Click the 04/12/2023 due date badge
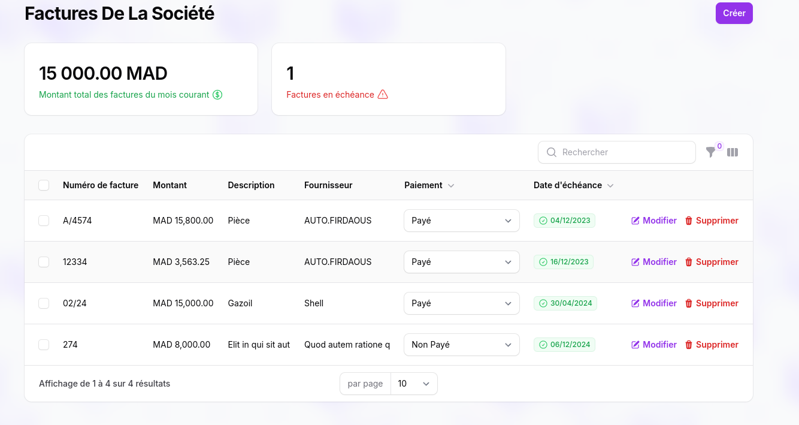This screenshot has height=425, width=799. click(x=564, y=221)
